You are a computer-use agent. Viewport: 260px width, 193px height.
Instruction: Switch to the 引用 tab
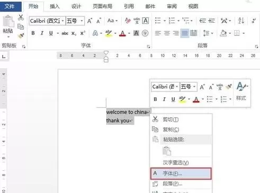pos(129,6)
